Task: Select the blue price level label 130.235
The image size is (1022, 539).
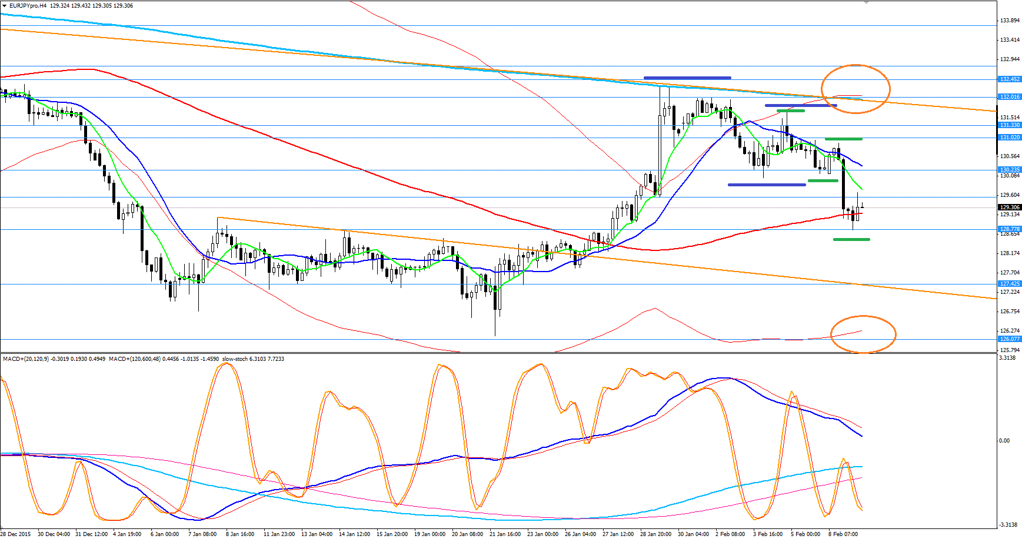Action: (1010, 170)
